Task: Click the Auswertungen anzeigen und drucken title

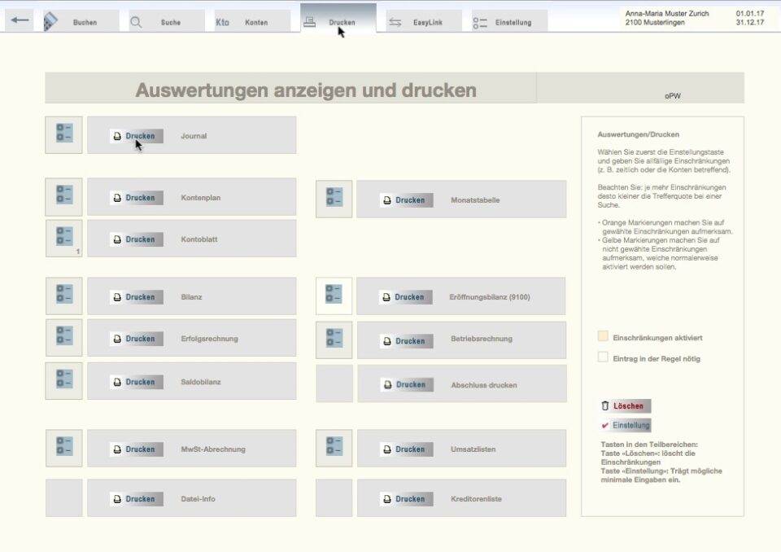Action: coord(306,90)
